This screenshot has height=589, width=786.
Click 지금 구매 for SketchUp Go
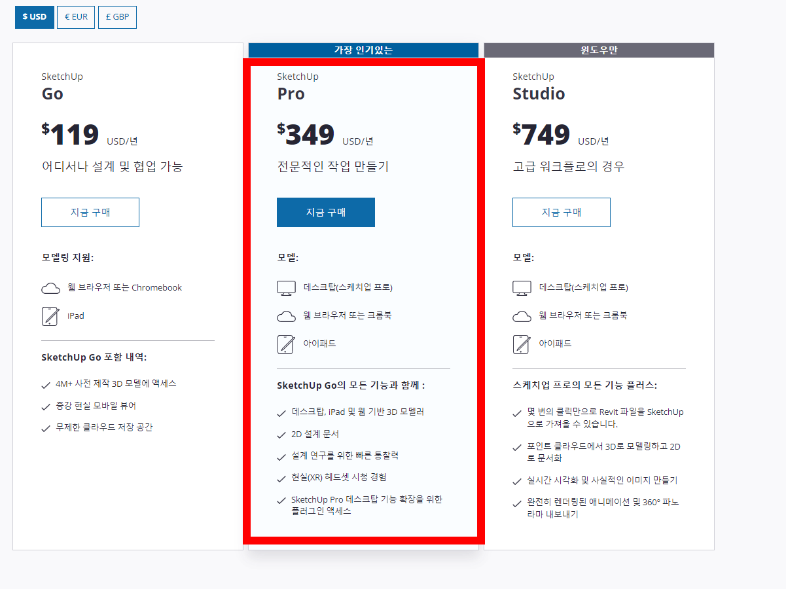tap(90, 212)
